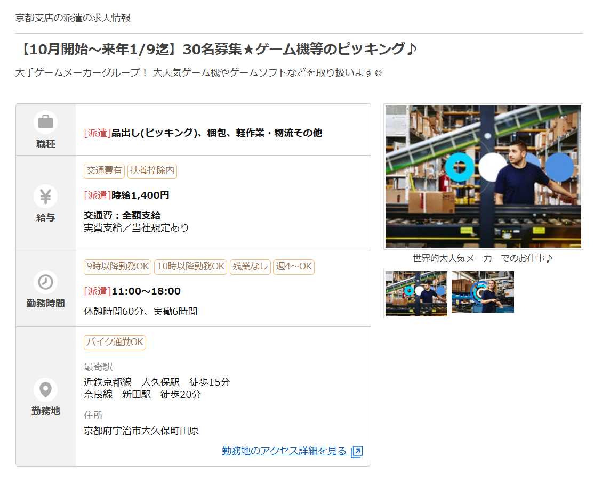Open the 勤務地のアクセス詳細を見る link
Screen dimensions: 594x482
click(x=284, y=451)
